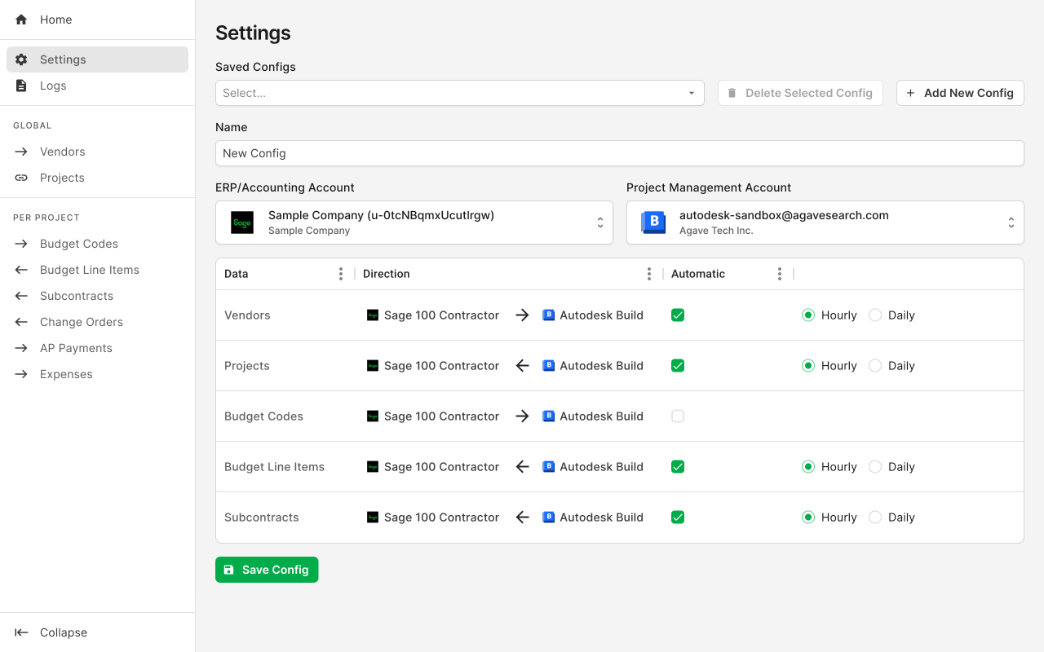Click the Home house icon in the sidebar
This screenshot has height=652, width=1044.
coord(21,20)
